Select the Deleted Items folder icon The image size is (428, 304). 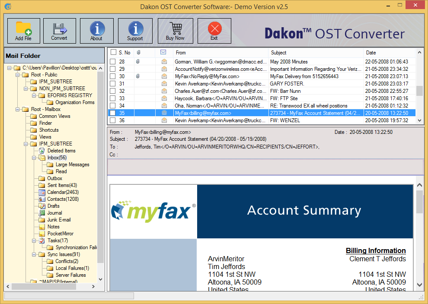pyautogui.click(x=42, y=151)
